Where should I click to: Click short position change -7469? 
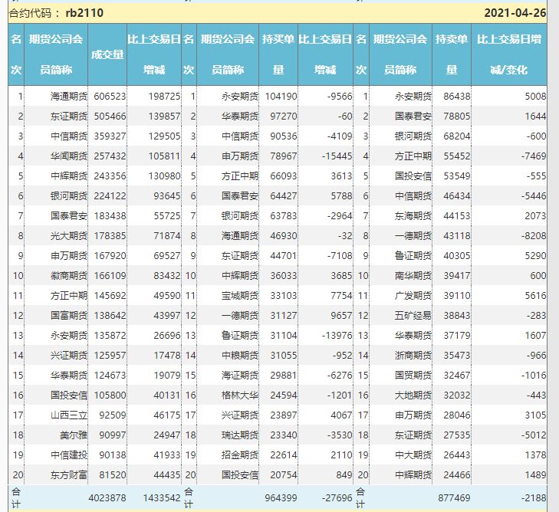[x=534, y=156]
